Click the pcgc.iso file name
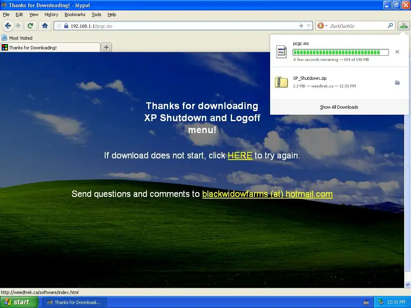The image size is (411, 308). tap(301, 43)
